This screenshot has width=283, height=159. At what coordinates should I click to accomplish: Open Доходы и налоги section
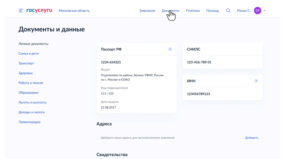coord(32,112)
